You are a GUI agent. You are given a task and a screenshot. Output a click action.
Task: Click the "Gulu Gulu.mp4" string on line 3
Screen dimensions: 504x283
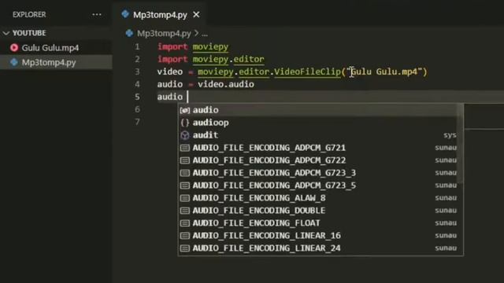pos(384,72)
